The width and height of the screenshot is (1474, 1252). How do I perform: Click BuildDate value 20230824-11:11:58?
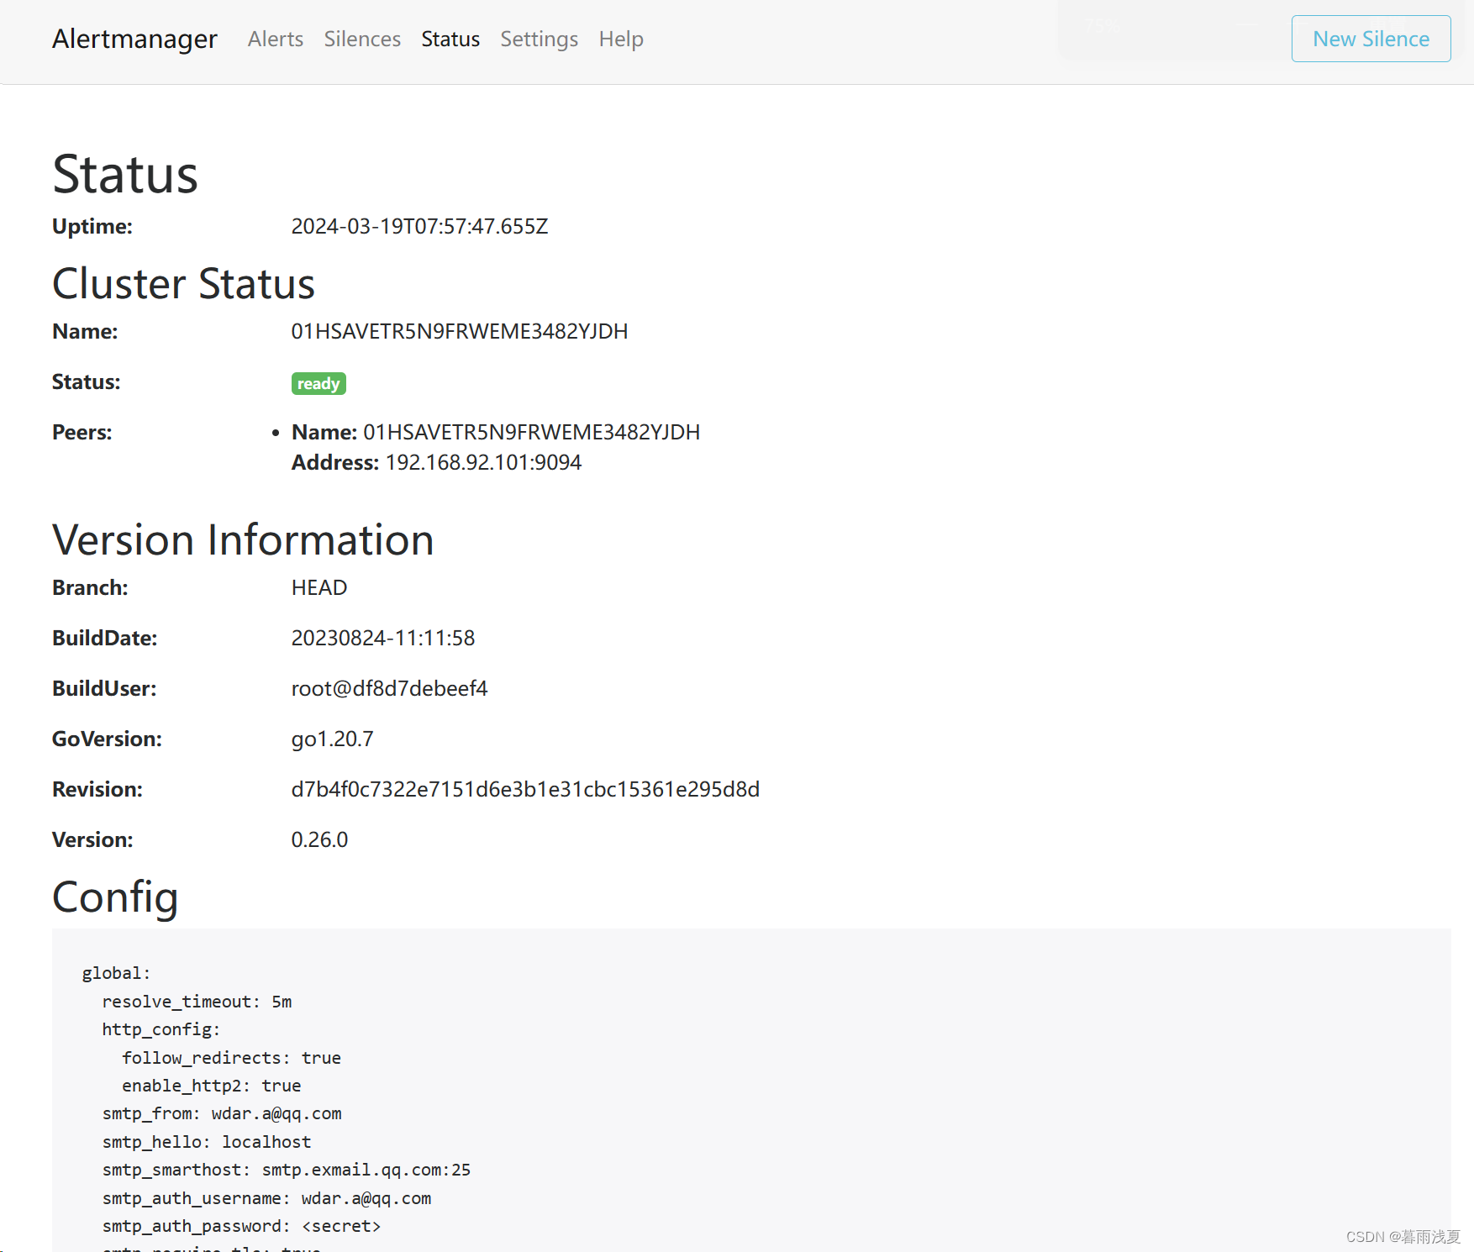coord(383,638)
